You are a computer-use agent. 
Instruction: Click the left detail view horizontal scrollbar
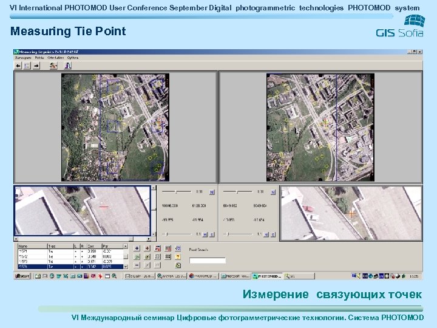coord(82,239)
